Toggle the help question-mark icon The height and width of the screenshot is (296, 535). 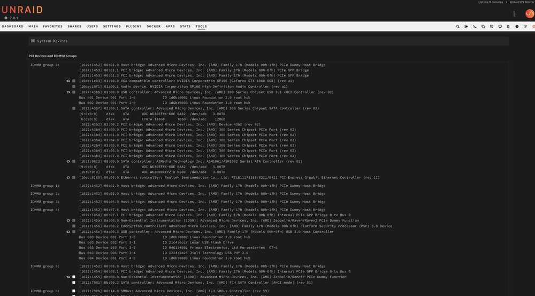coord(517,26)
